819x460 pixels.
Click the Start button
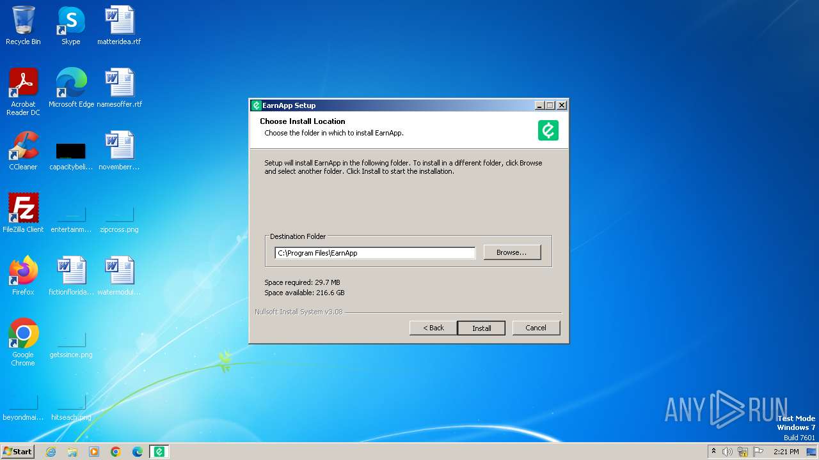[18, 452]
